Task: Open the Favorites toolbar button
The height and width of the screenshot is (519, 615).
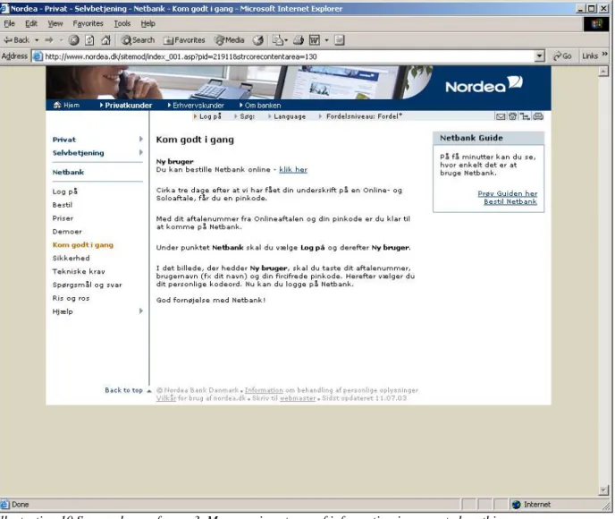Action: [x=184, y=40]
